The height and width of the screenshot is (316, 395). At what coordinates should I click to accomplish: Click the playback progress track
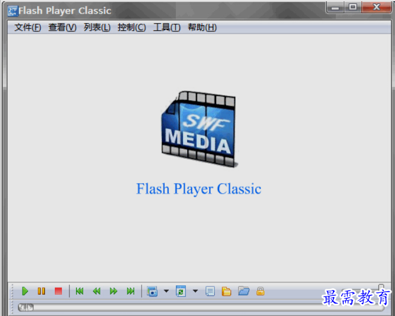pos(201,307)
